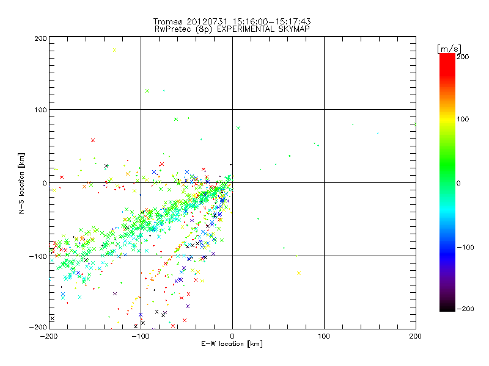Click the colorbar tick label "100"
Screen dimensions: 489x366
(x=463, y=119)
